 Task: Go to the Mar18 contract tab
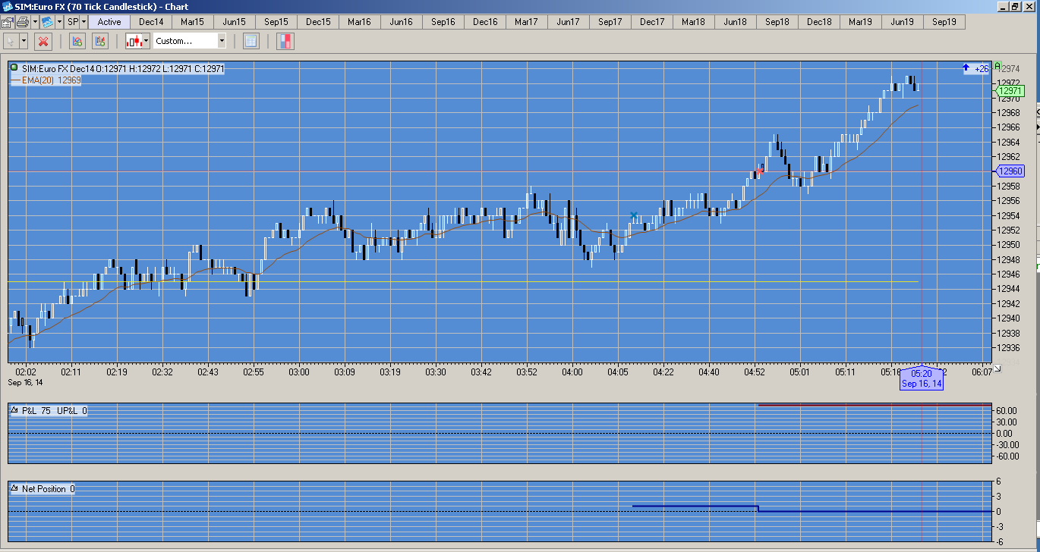[x=694, y=21]
